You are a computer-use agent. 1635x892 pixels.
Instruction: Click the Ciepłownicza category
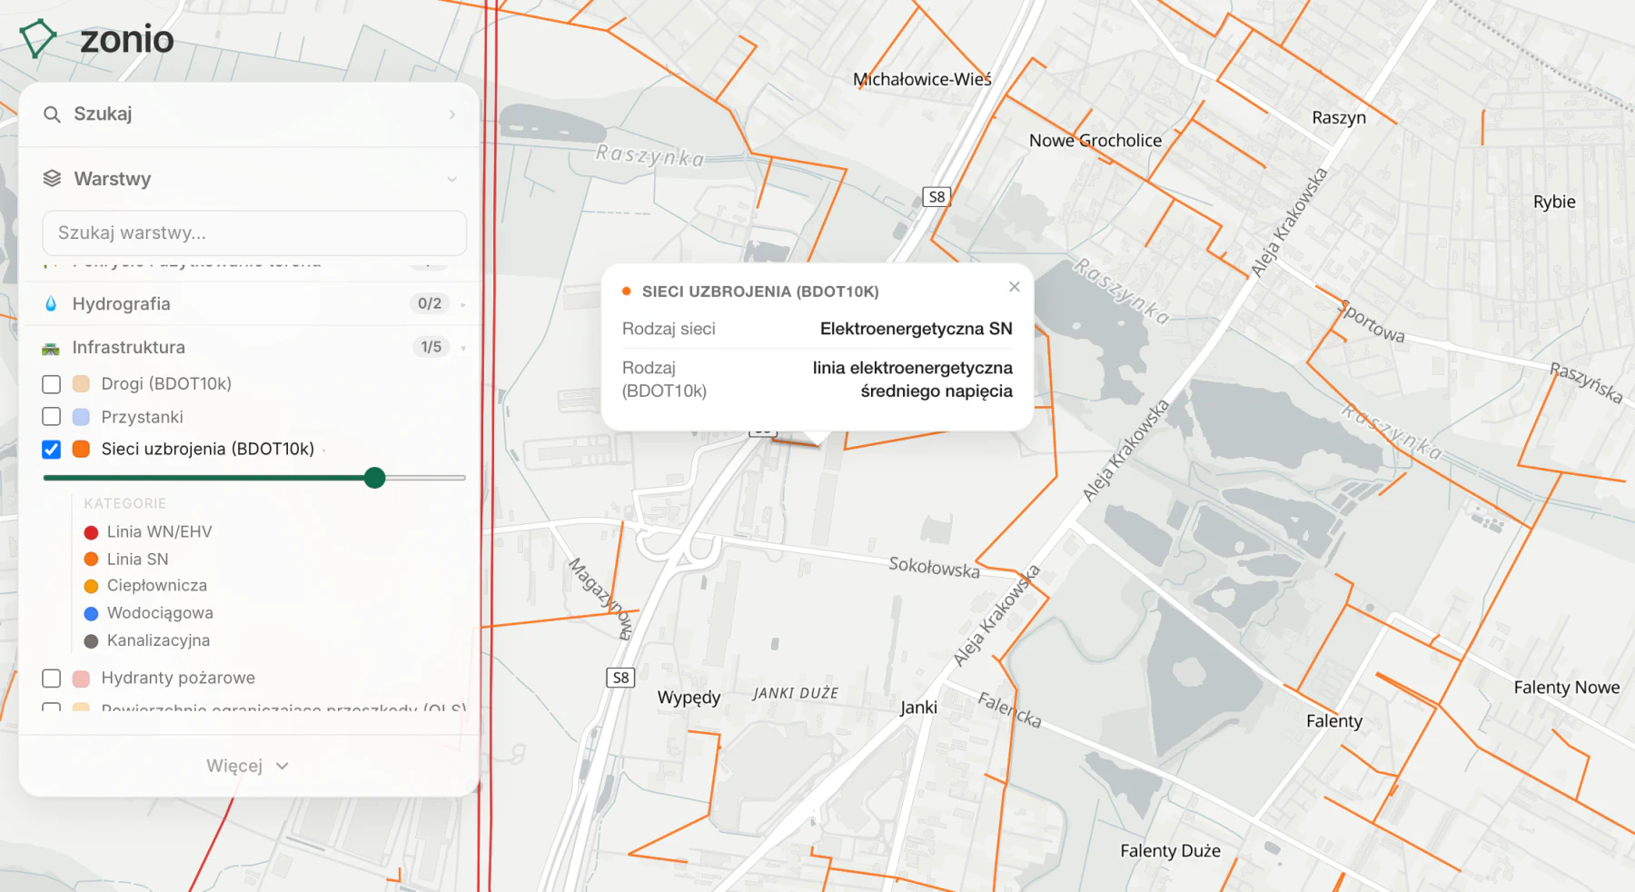tap(145, 586)
